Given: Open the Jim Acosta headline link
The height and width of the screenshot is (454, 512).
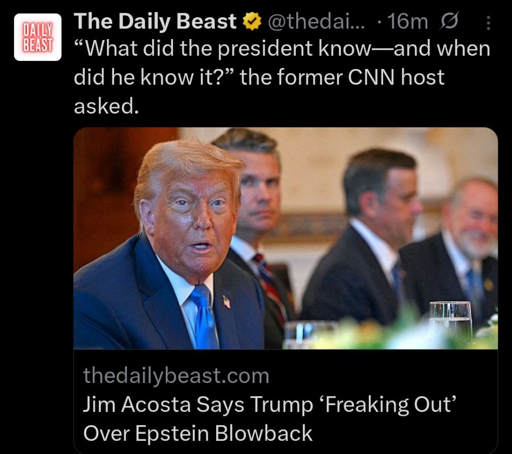Looking at the screenshot, I should click(269, 419).
